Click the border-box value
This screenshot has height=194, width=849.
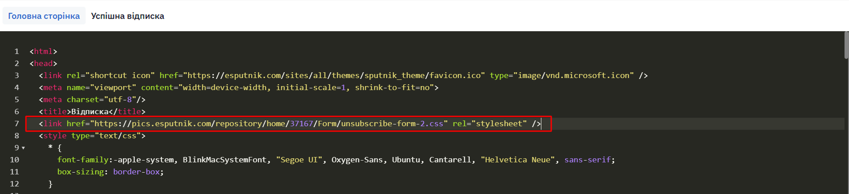tap(136, 172)
